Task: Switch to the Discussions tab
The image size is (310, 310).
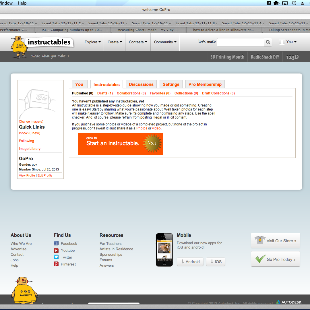Action: click(141, 84)
